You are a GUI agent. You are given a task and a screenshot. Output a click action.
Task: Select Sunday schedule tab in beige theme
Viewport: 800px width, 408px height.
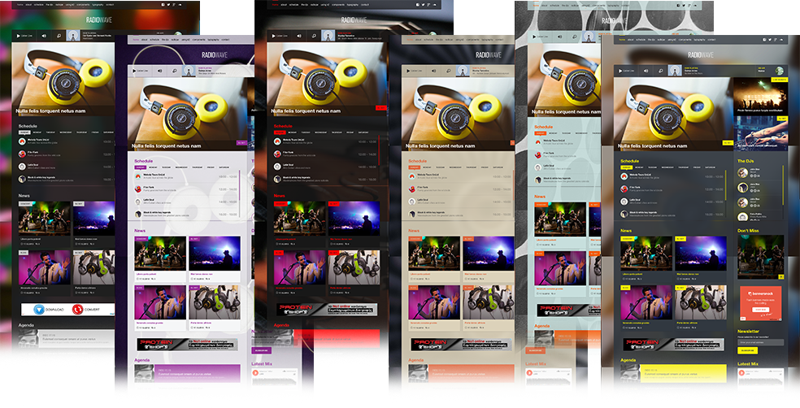click(x=415, y=167)
